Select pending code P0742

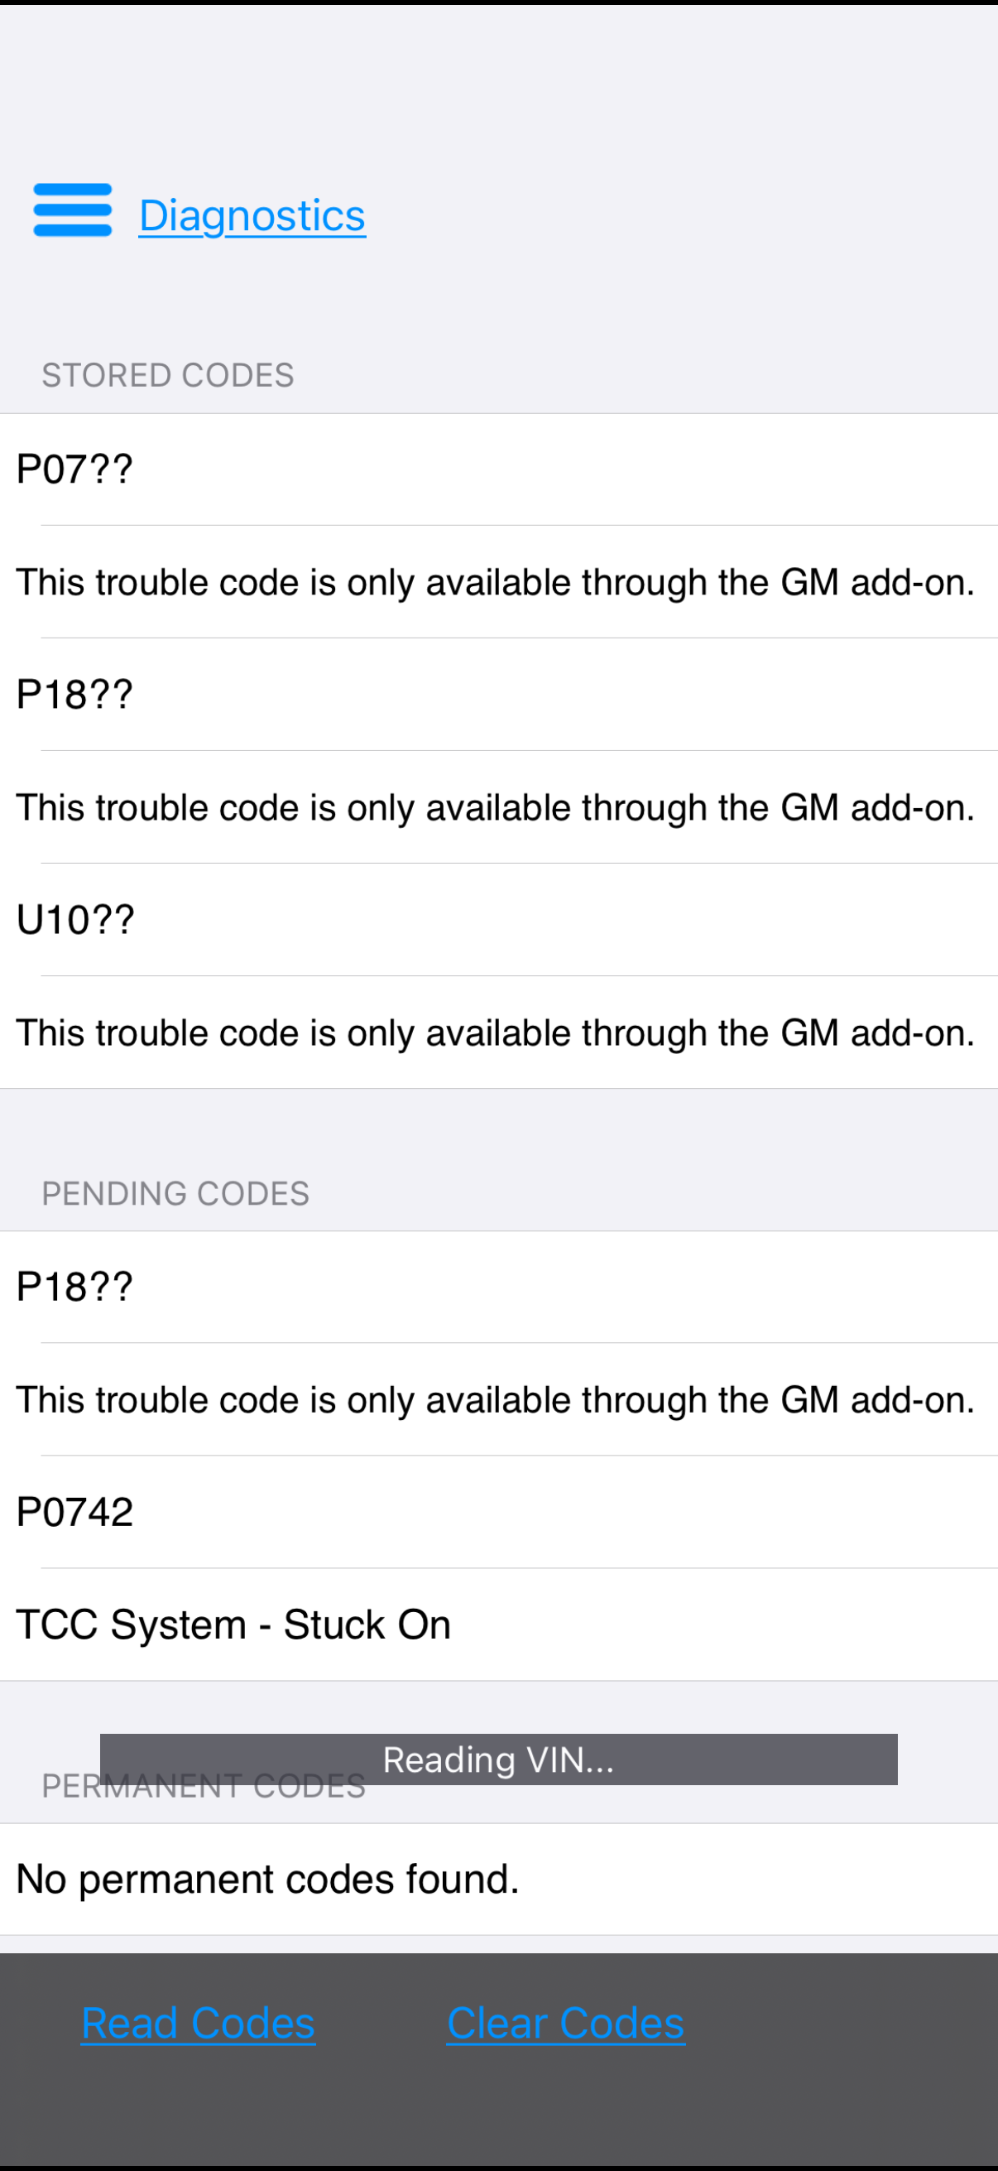coord(498,1512)
